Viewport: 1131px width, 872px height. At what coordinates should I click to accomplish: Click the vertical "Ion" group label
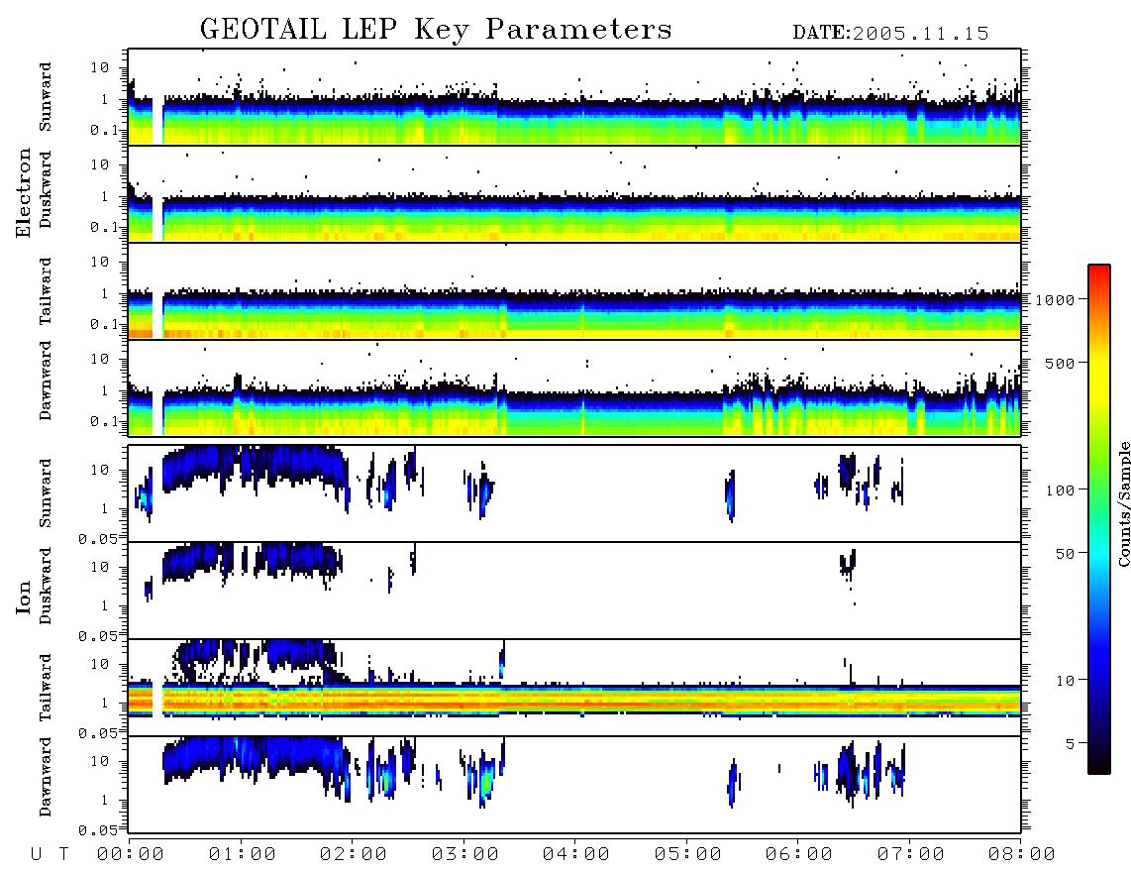(23, 597)
